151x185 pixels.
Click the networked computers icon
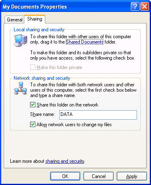click(x=21, y=88)
